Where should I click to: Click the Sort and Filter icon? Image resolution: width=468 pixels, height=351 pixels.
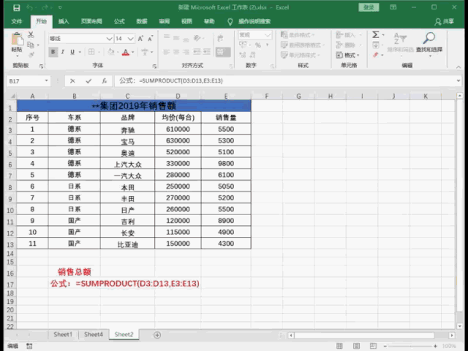click(x=400, y=39)
